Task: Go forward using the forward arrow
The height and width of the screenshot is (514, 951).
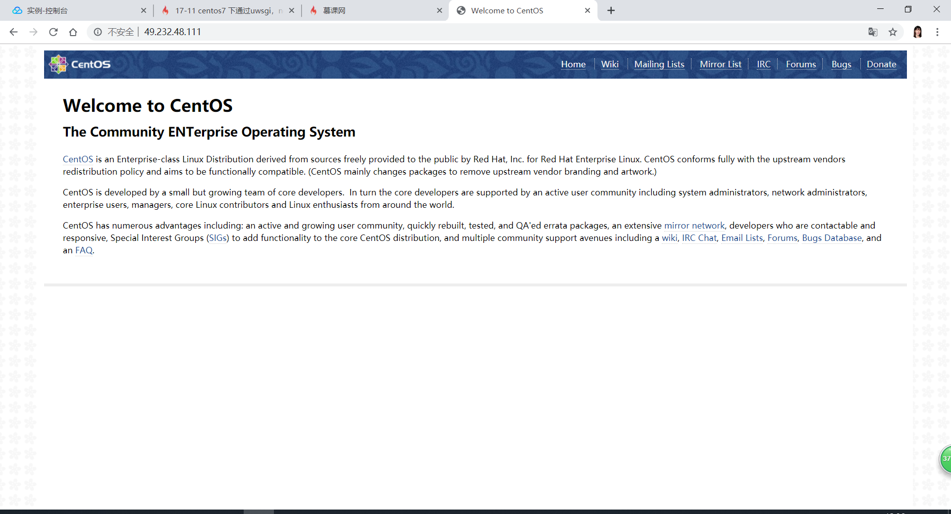Action: pyautogui.click(x=33, y=32)
